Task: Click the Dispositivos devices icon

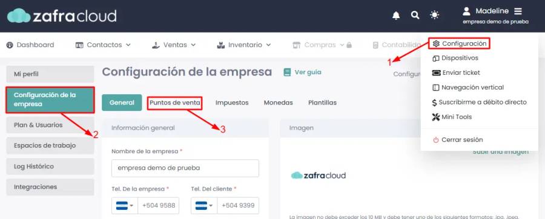Action: pos(436,58)
